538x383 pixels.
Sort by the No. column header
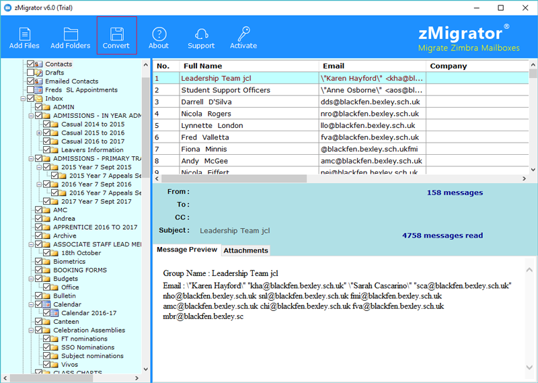[x=166, y=66]
